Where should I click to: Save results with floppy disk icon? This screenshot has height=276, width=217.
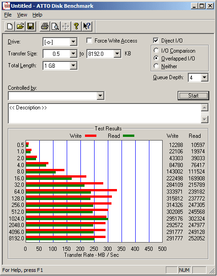click(31, 27)
